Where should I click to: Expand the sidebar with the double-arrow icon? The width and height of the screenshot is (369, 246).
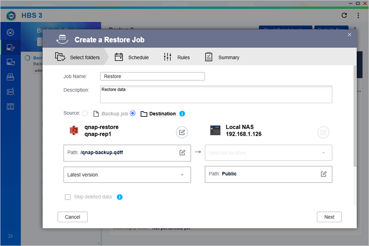[10, 236]
